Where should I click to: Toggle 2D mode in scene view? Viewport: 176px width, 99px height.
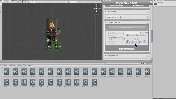pos(19,2)
